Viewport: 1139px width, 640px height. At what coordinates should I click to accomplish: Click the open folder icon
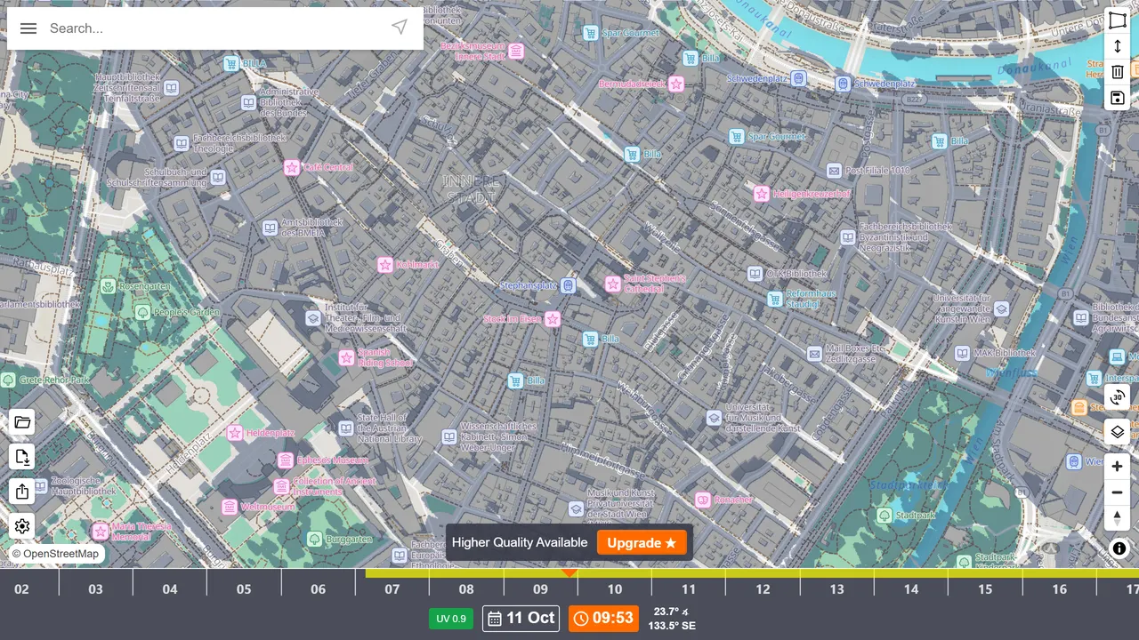point(22,422)
